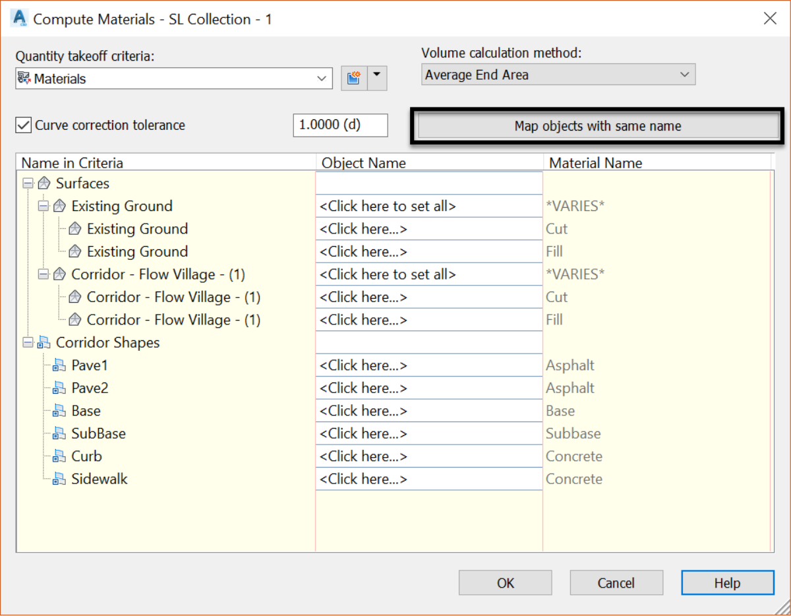This screenshot has width=791, height=616.
Task: Click object name cell for Curb
Action: (429, 456)
